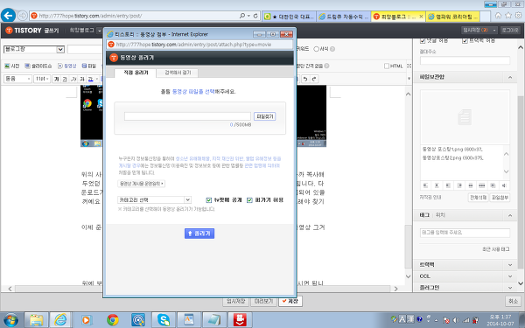Toggle the 퍼가기 허용 checkbox in the popup
The image size is (525, 328).
pyautogui.click(x=249, y=199)
